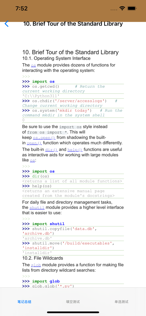
Task: Open the shutil module link
Action: [37, 208]
